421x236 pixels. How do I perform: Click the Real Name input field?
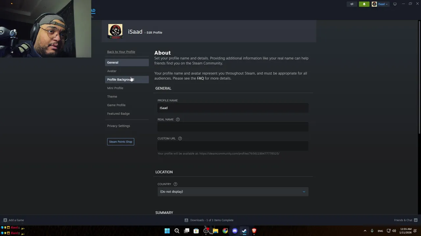233,127
